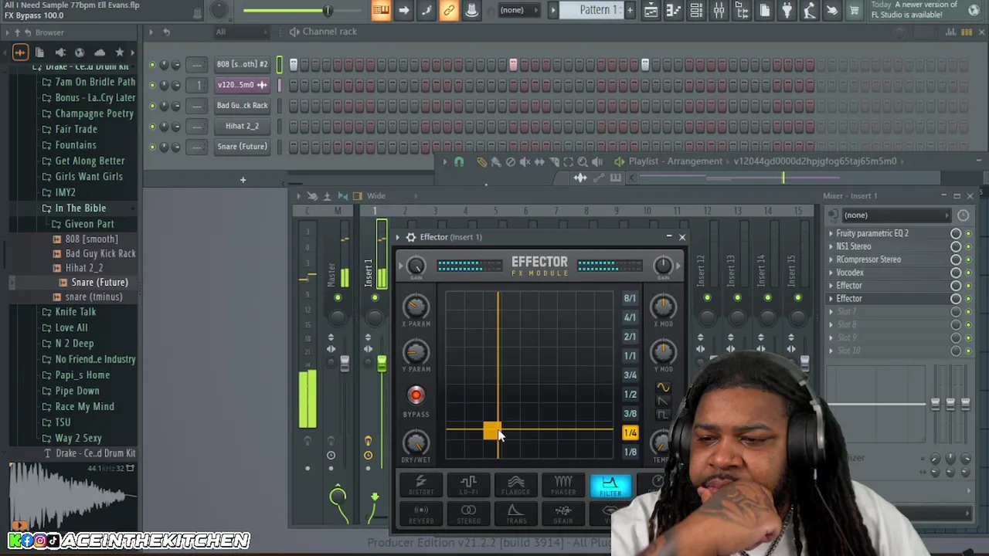Viewport: 989px width, 556px height.
Task: Open the Piano roll from the toolbar
Action: (673, 10)
